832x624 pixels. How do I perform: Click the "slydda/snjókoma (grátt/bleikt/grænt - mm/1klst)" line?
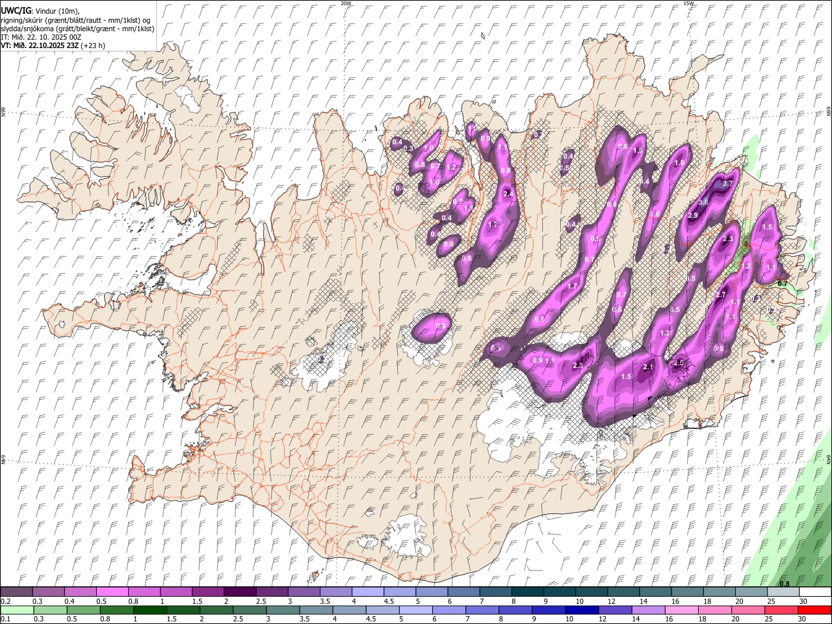[x=77, y=29]
